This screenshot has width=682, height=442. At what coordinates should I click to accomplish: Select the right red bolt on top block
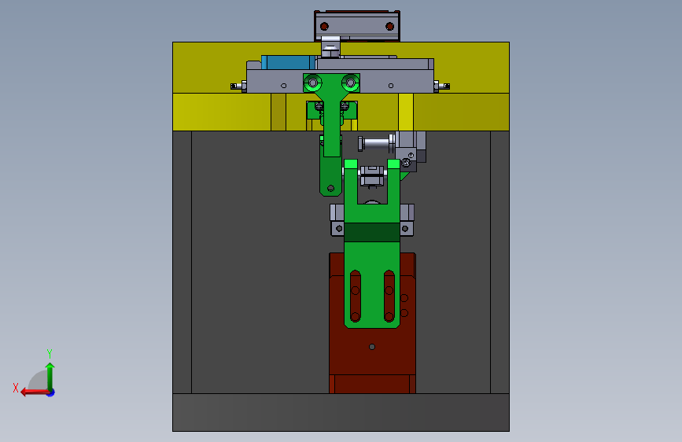coord(389,27)
